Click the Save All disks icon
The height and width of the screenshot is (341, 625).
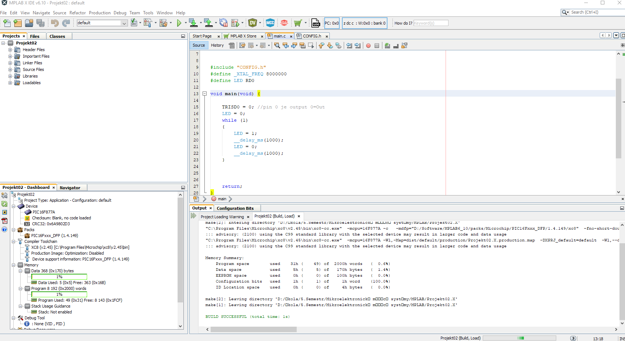tap(40, 23)
